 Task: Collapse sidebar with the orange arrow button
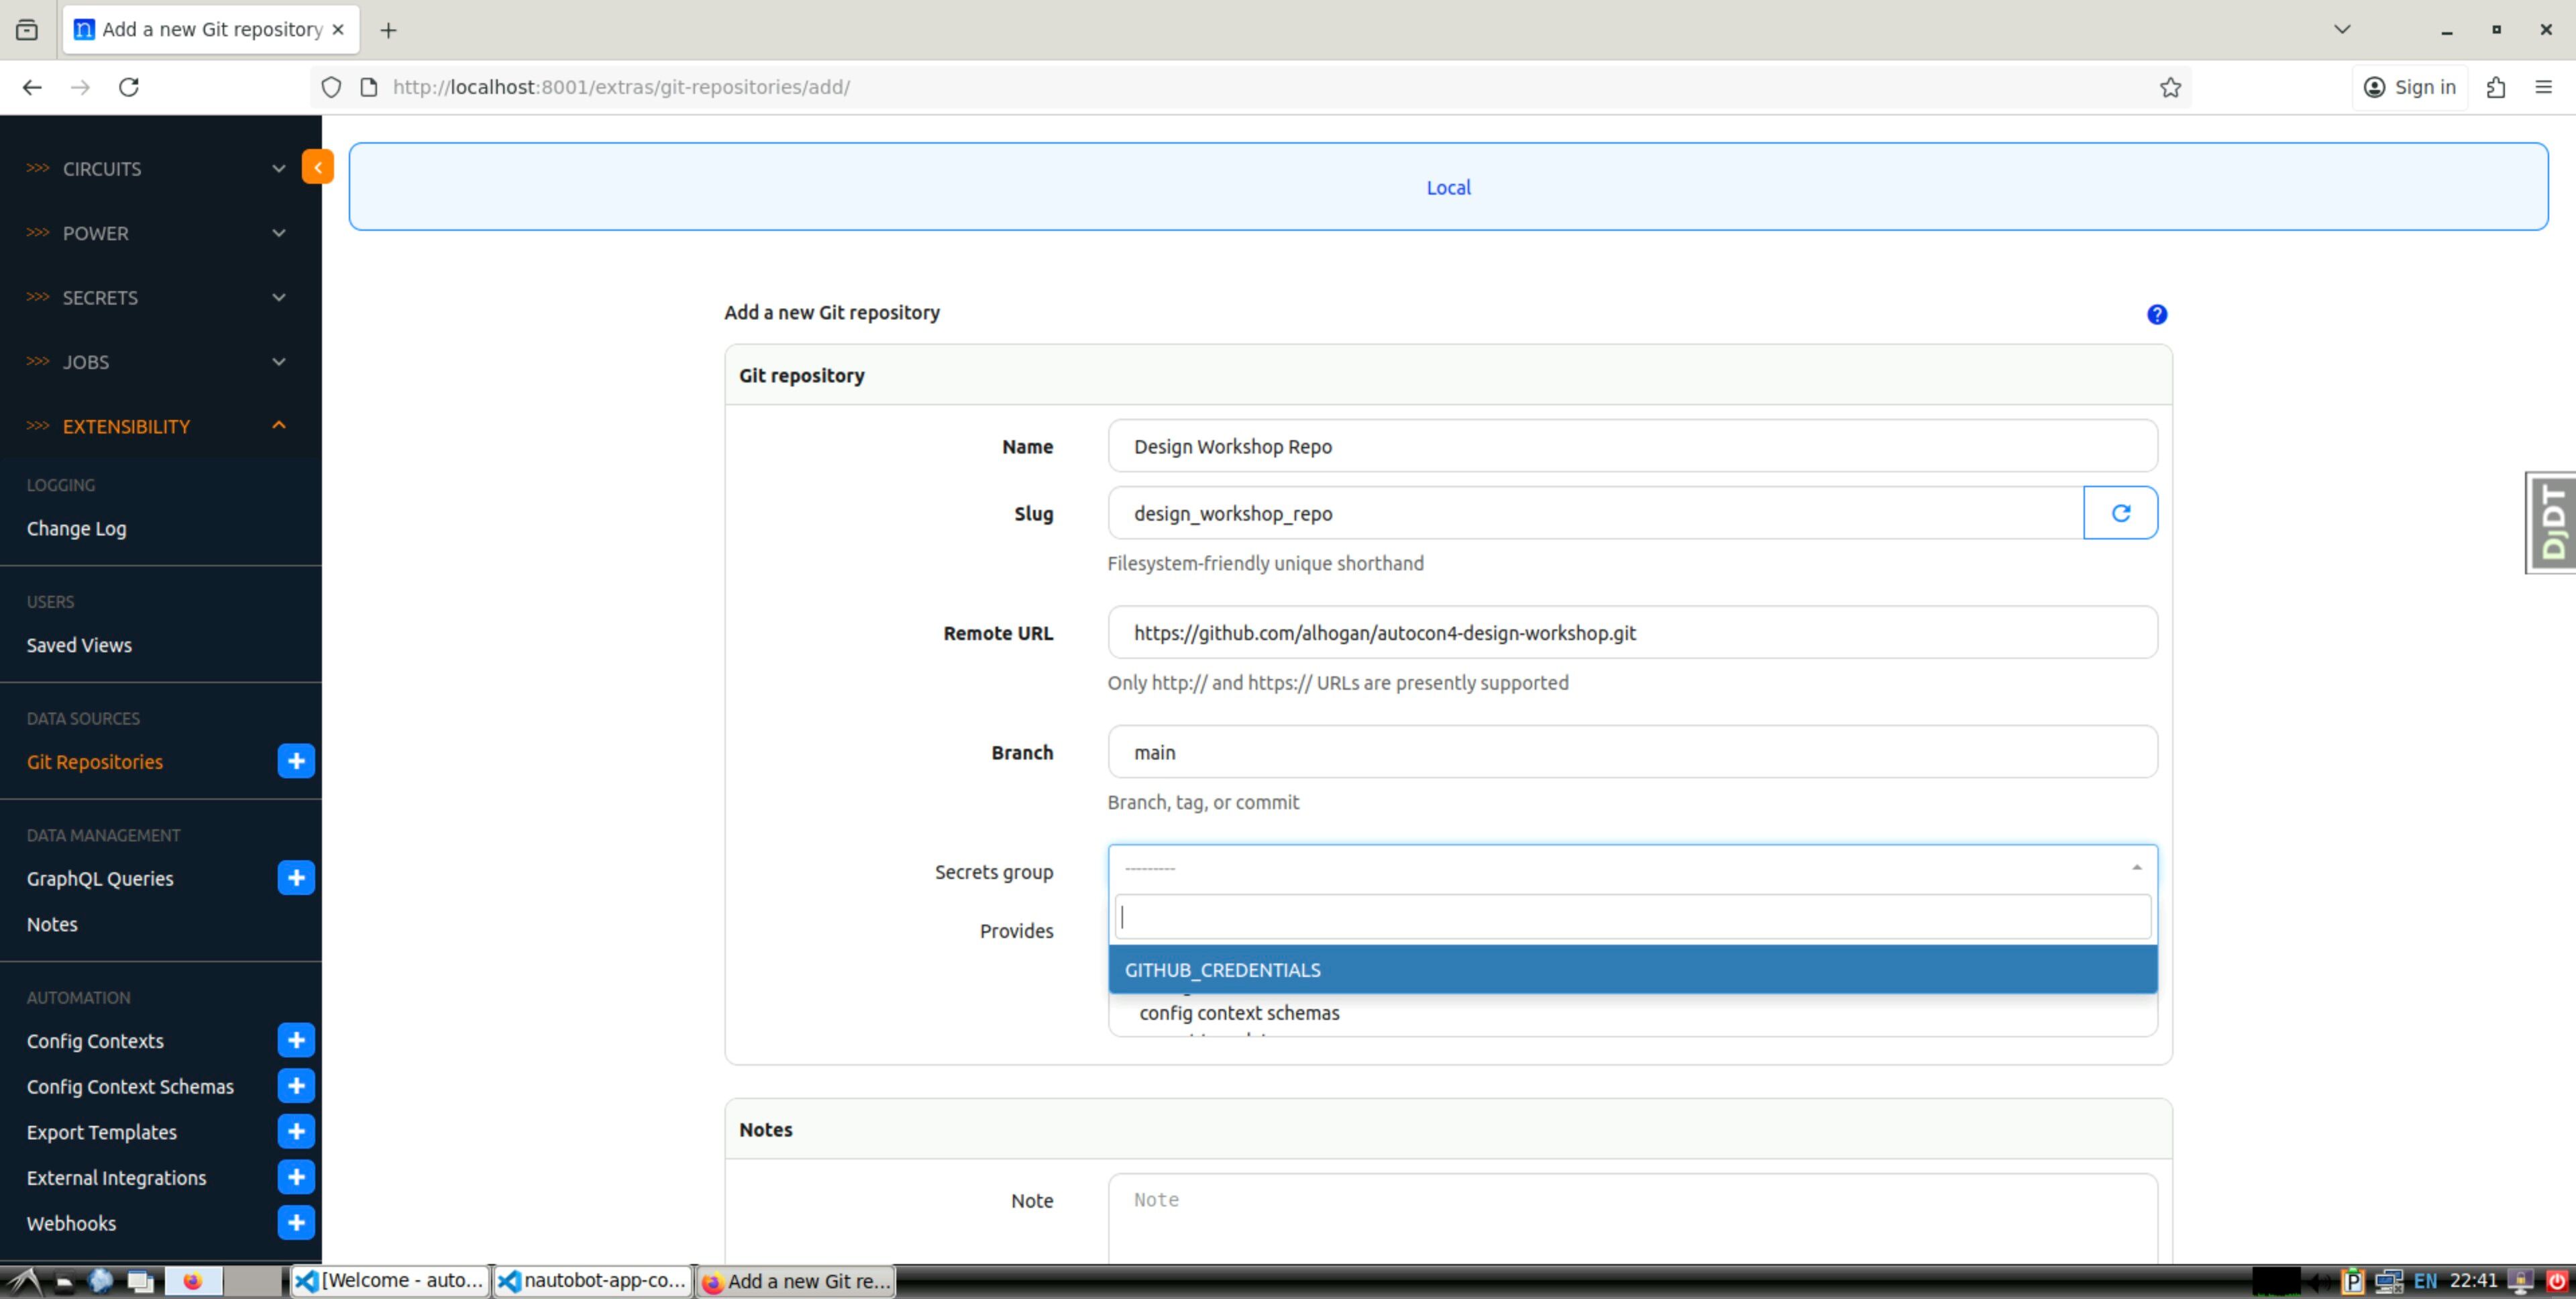point(317,167)
